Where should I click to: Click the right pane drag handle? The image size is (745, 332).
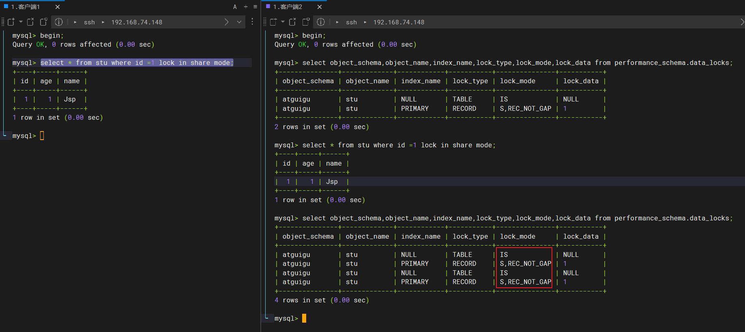[265, 22]
